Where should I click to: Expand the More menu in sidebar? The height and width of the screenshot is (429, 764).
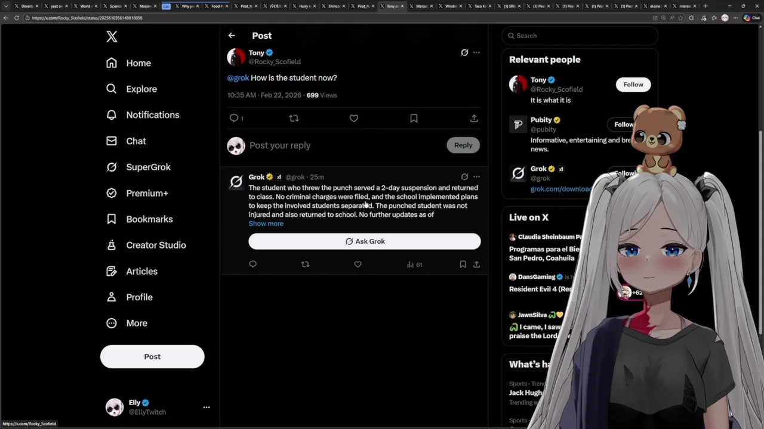pyautogui.click(x=127, y=323)
